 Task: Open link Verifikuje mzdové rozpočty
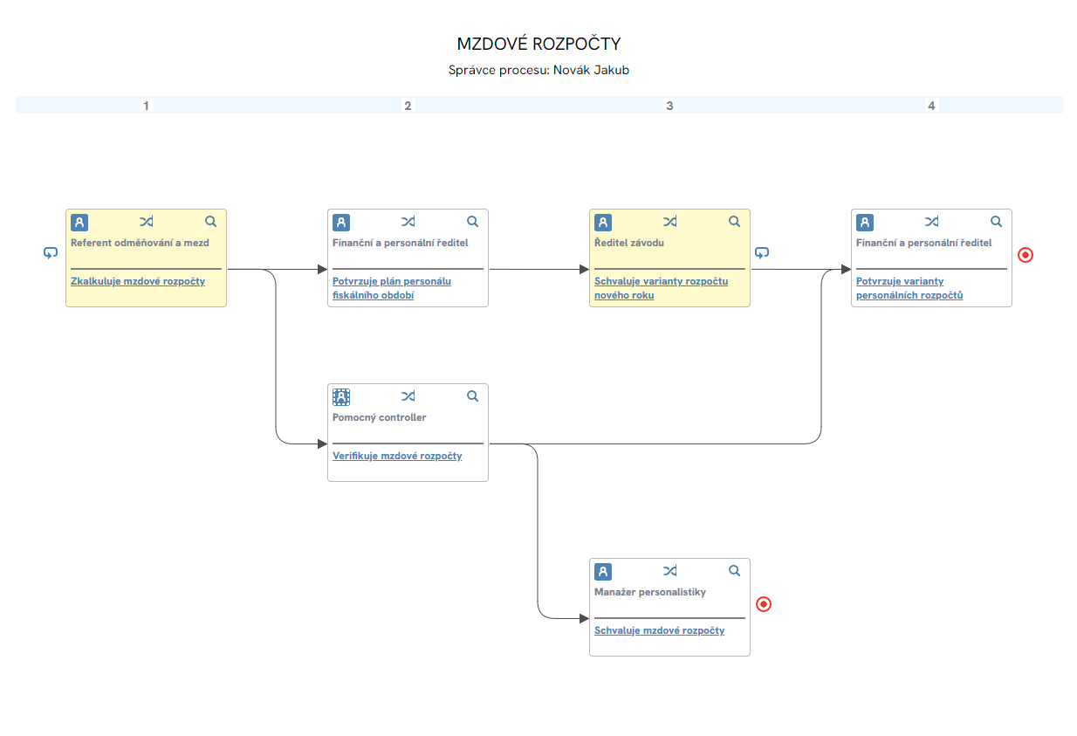(397, 456)
